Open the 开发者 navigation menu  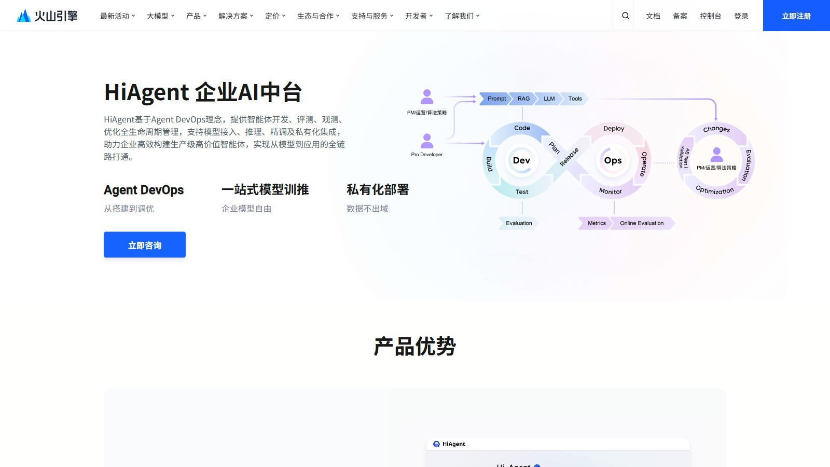click(419, 16)
